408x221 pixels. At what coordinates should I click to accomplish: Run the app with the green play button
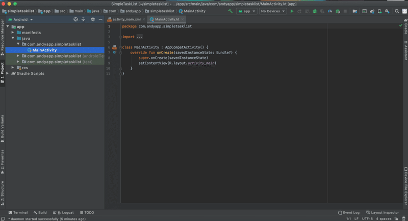tap(292, 11)
